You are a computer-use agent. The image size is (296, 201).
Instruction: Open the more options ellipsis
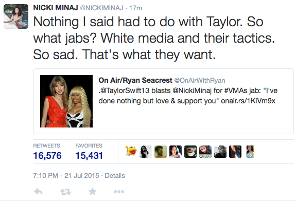pyautogui.click(x=119, y=192)
